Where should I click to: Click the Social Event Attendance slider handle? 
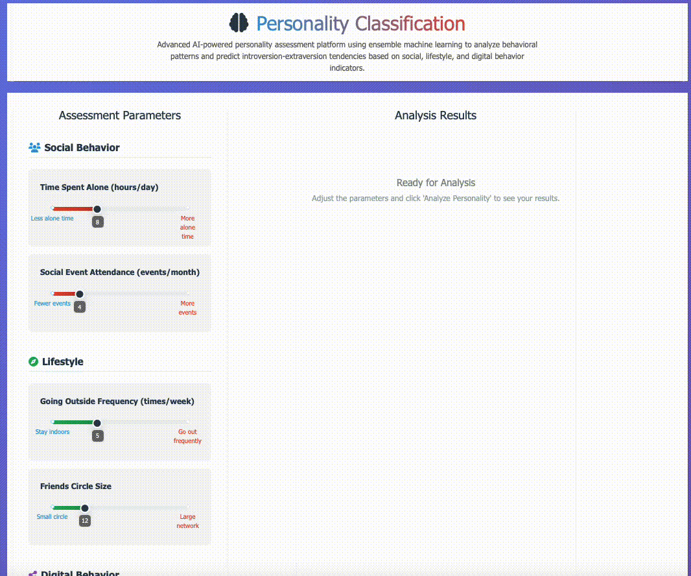click(x=80, y=294)
